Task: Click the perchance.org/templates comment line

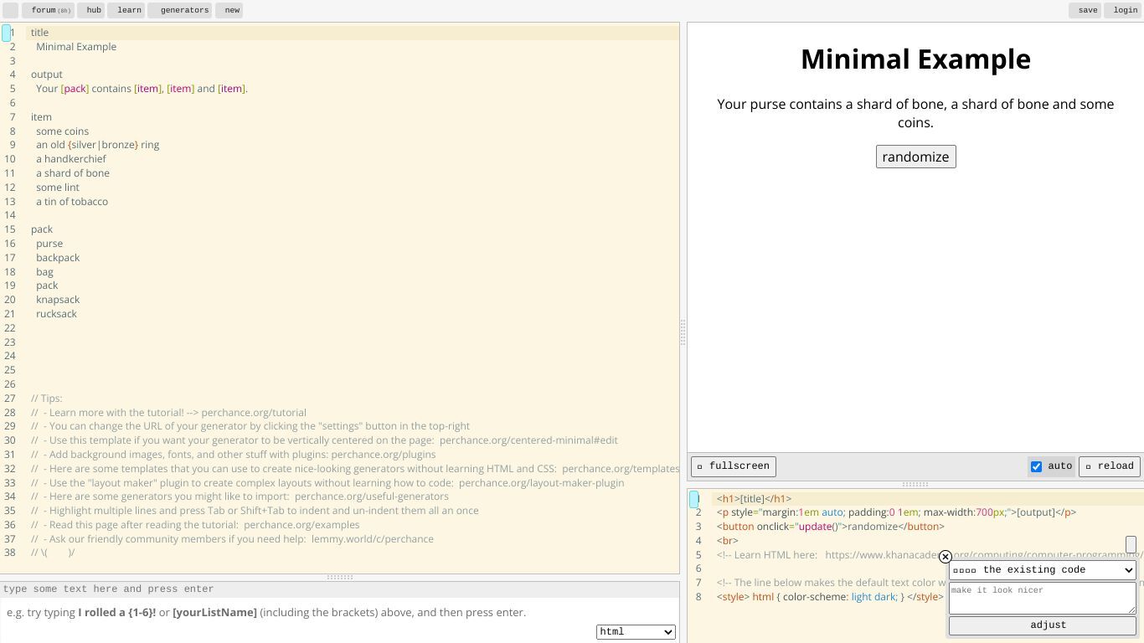Action: click(x=355, y=469)
